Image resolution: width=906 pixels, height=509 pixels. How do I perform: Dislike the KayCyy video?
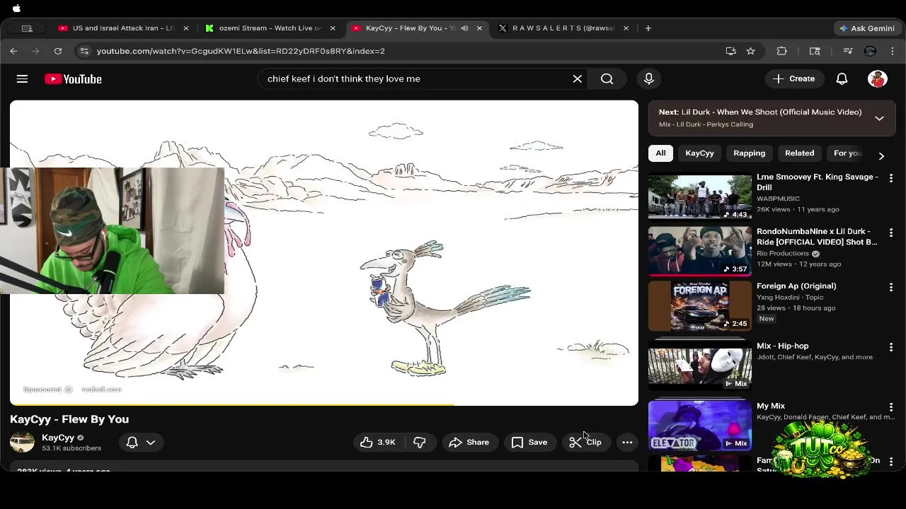tap(420, 443)
